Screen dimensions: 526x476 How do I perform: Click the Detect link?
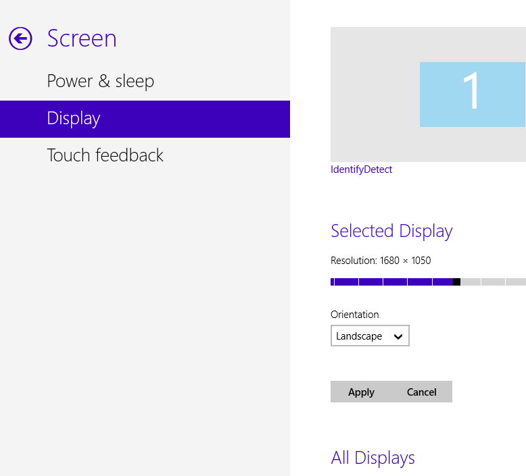click(378, 169)
